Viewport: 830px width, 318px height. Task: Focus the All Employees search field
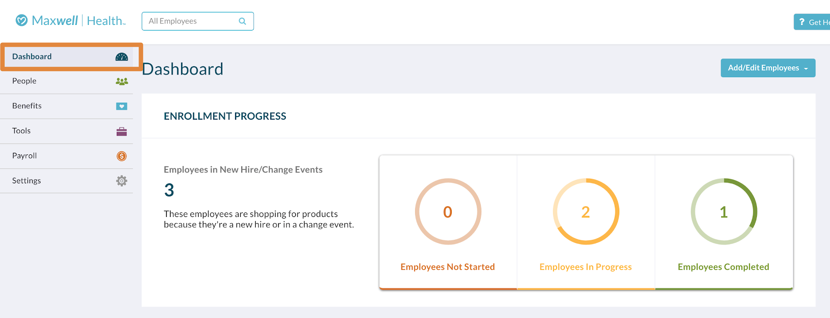198,21
